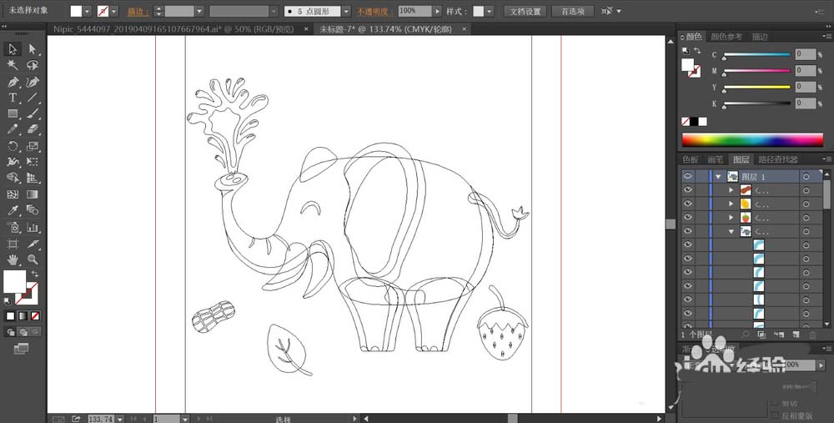Image resolution: width=834 pixels, height=423 pixels.
Task: Click the delete selection trash icon in Layers panel
Action: click(x=812, y=335)
